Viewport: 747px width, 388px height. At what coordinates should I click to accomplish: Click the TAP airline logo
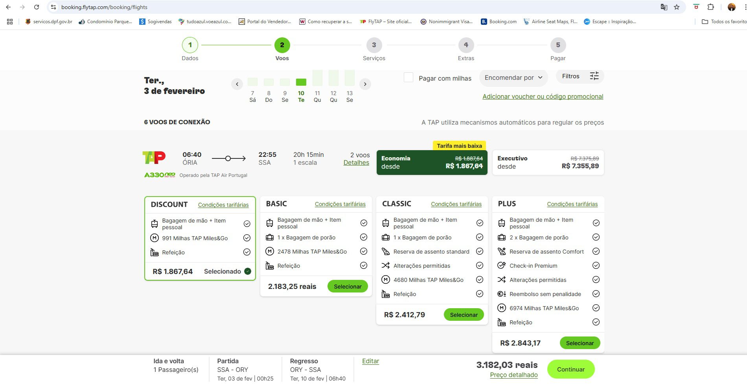click(154, 158)
